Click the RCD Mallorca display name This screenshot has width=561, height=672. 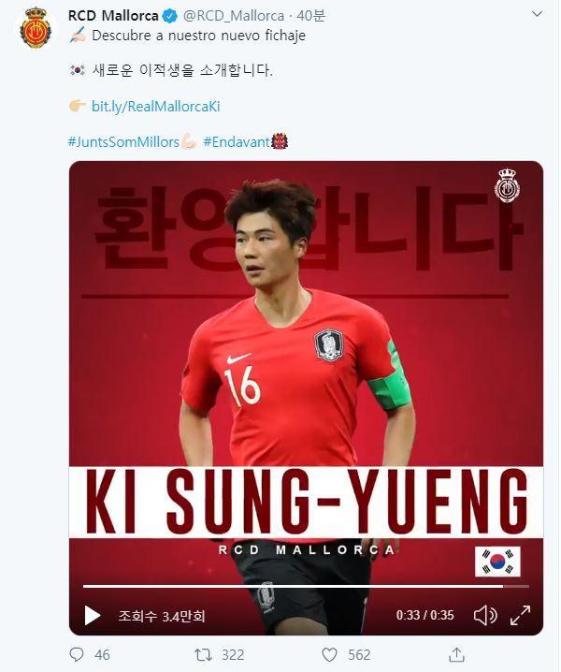point(113,16)
